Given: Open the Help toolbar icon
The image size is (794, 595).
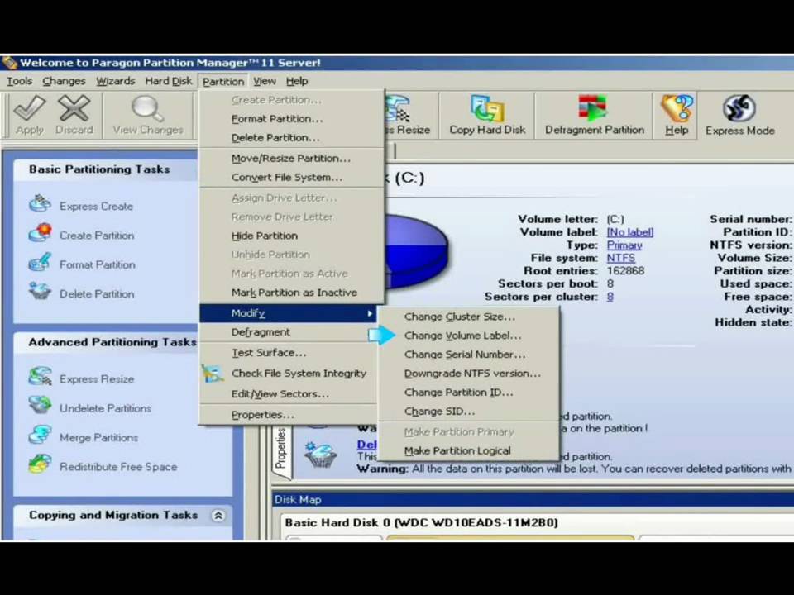Looking at the screenshot, I should [x=677, y=108].
